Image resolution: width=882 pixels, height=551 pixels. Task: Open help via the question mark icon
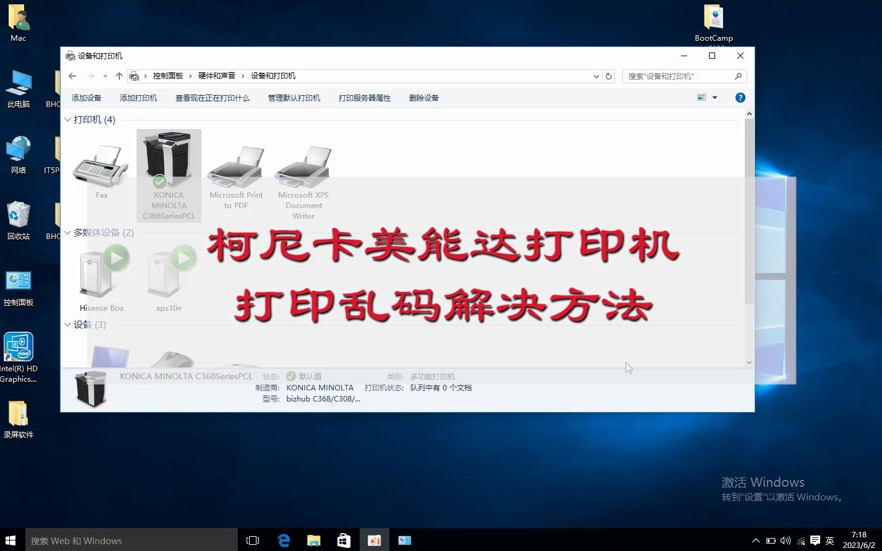tap(740, 97)
